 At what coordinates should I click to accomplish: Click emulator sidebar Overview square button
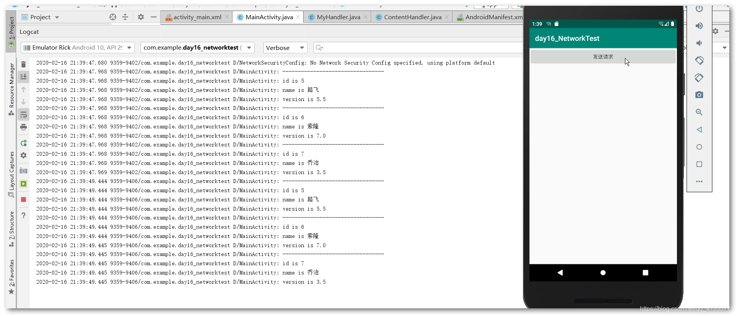click(699, 164)
